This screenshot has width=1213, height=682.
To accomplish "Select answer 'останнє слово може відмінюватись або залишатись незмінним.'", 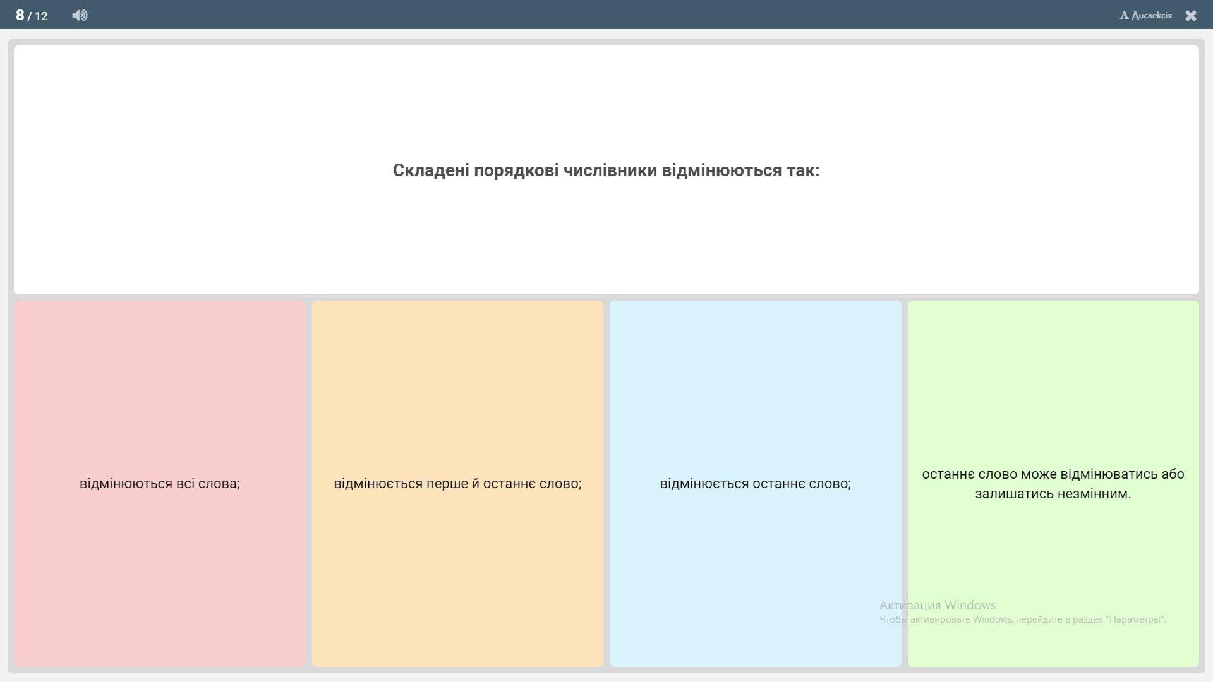I will tap(1053, 483).
